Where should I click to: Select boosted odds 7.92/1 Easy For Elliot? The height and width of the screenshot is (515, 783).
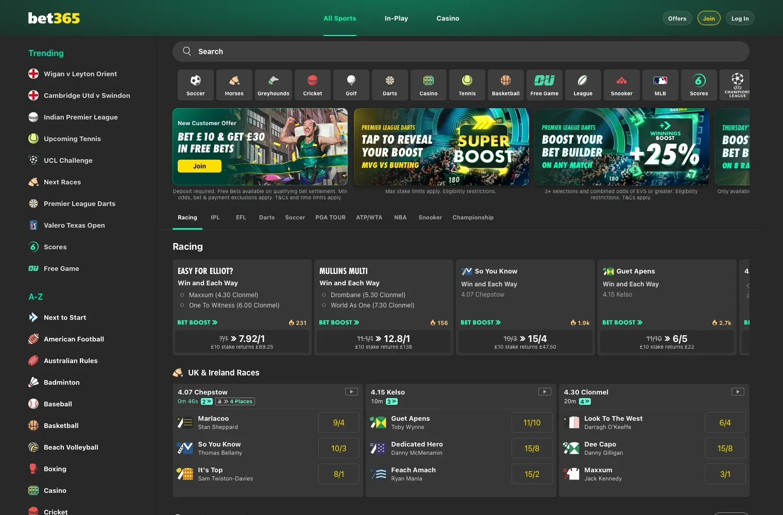[x=242, y=341]
